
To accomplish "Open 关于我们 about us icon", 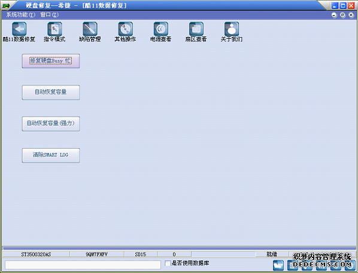I will point(232,29).
